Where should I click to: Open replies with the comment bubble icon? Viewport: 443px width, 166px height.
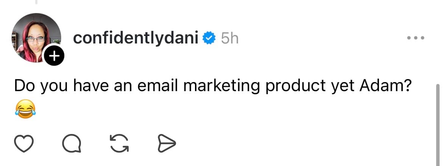(x=71, y=144)
